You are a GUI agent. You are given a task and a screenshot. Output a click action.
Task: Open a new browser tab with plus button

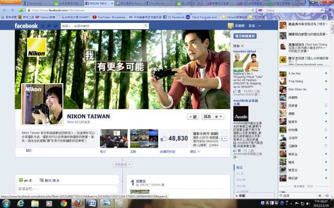[302, 4]
